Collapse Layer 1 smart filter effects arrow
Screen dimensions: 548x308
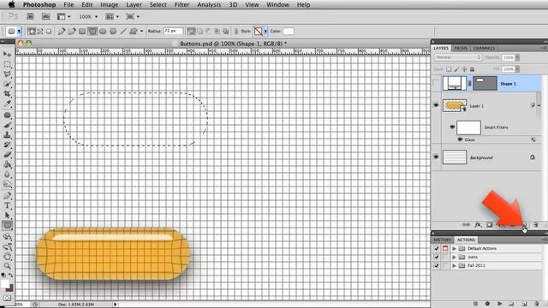click(x=539, y=105)
